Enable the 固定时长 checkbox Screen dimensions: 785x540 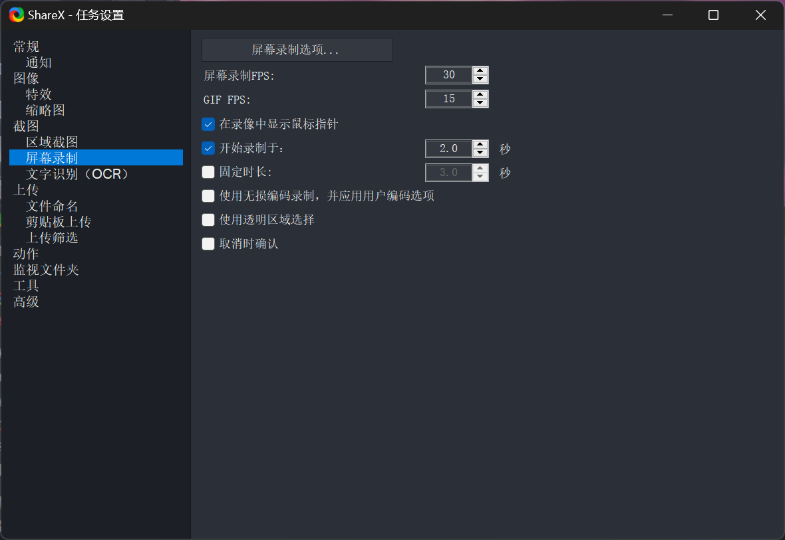tap(208, 172)
